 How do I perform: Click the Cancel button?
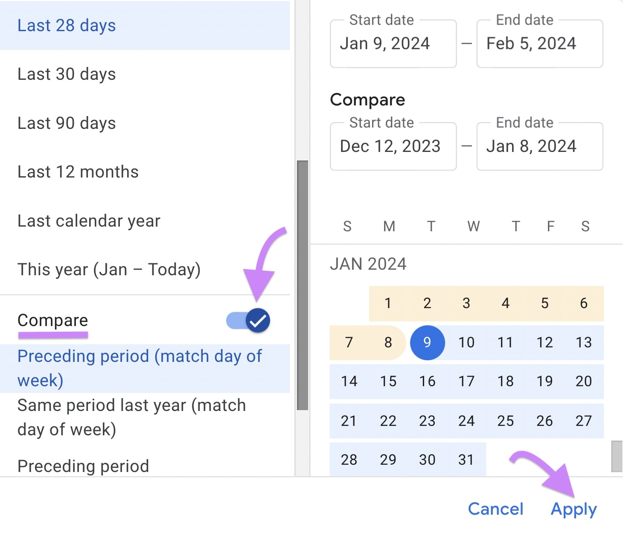click(495, 509)
